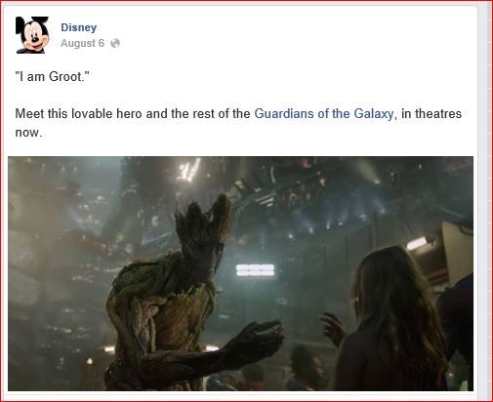Click the long-haired woman in the photo
The height and width of the screenshot is (402, 493).
[392, 319]
